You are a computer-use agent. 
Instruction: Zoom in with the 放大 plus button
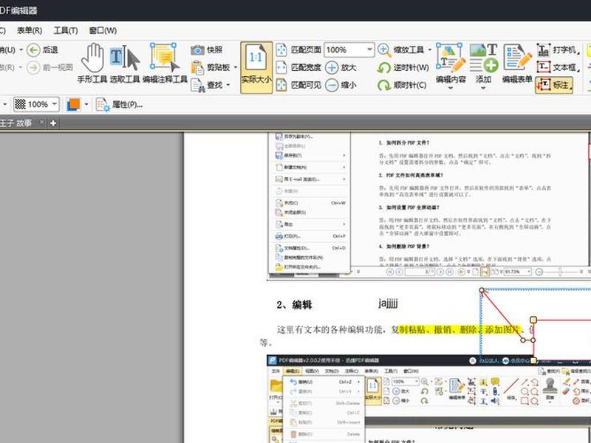[341, 67]
